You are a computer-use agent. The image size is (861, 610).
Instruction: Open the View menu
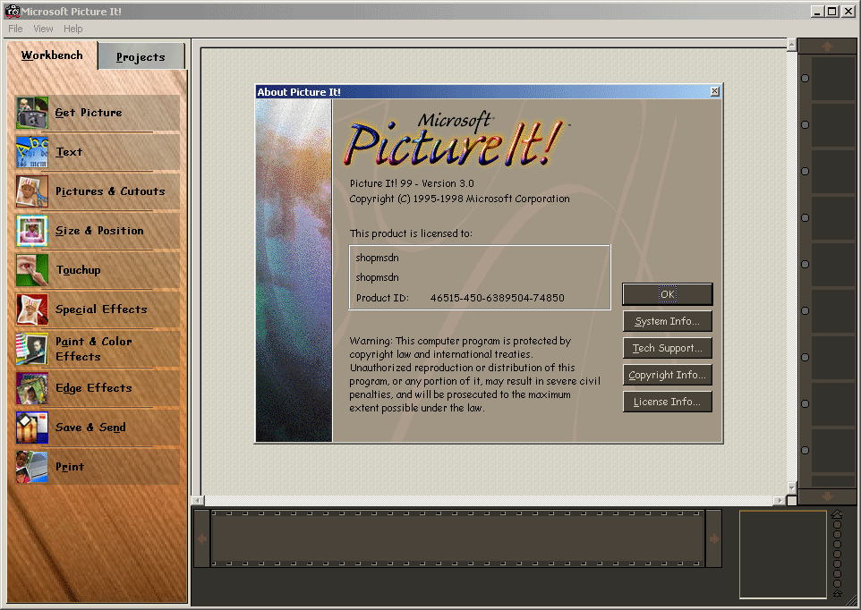43,29
